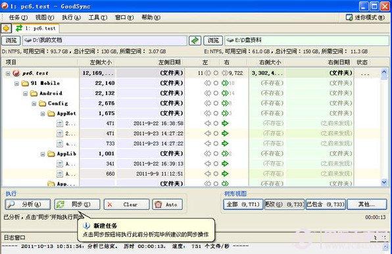
Task: Select the do-nothing circle on AppLib row
Action: pos(216,154)
